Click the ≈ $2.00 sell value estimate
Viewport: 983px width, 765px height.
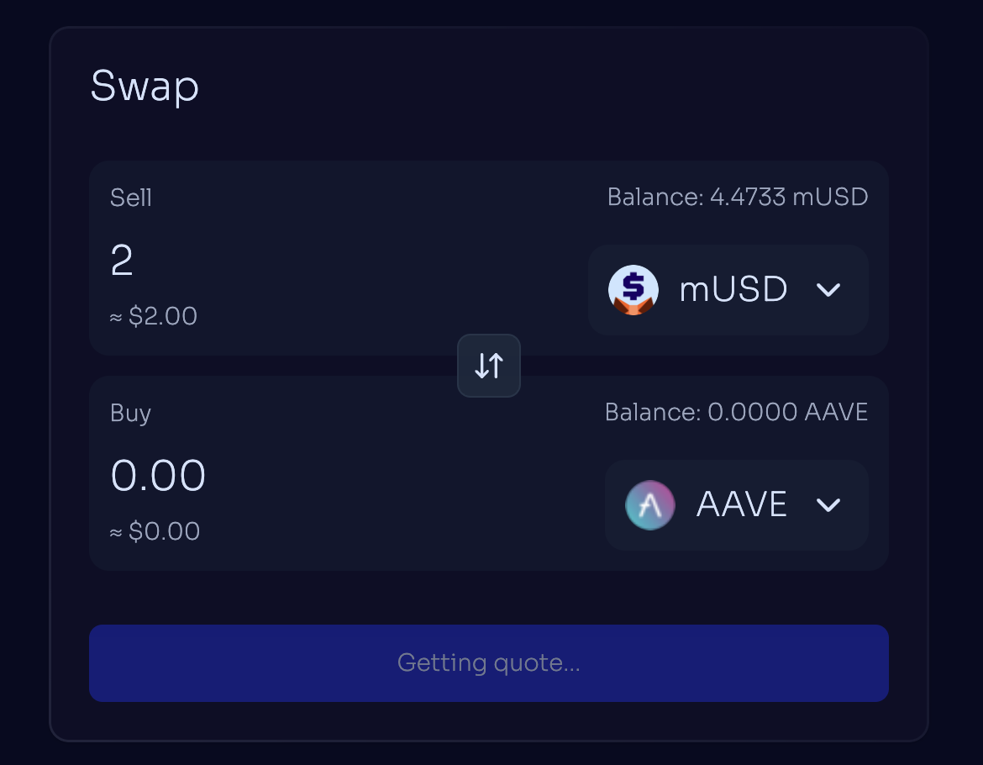pos(154,317)
